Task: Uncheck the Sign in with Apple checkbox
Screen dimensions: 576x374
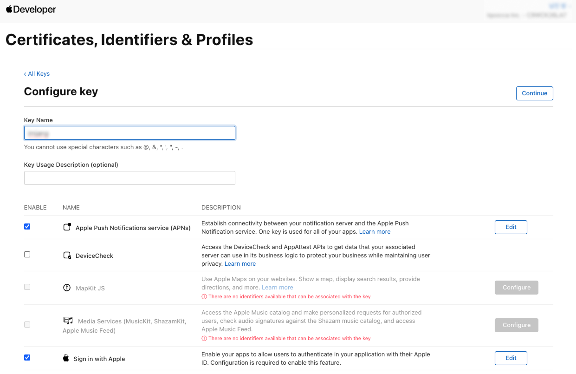Action: (x=27, y=358)
